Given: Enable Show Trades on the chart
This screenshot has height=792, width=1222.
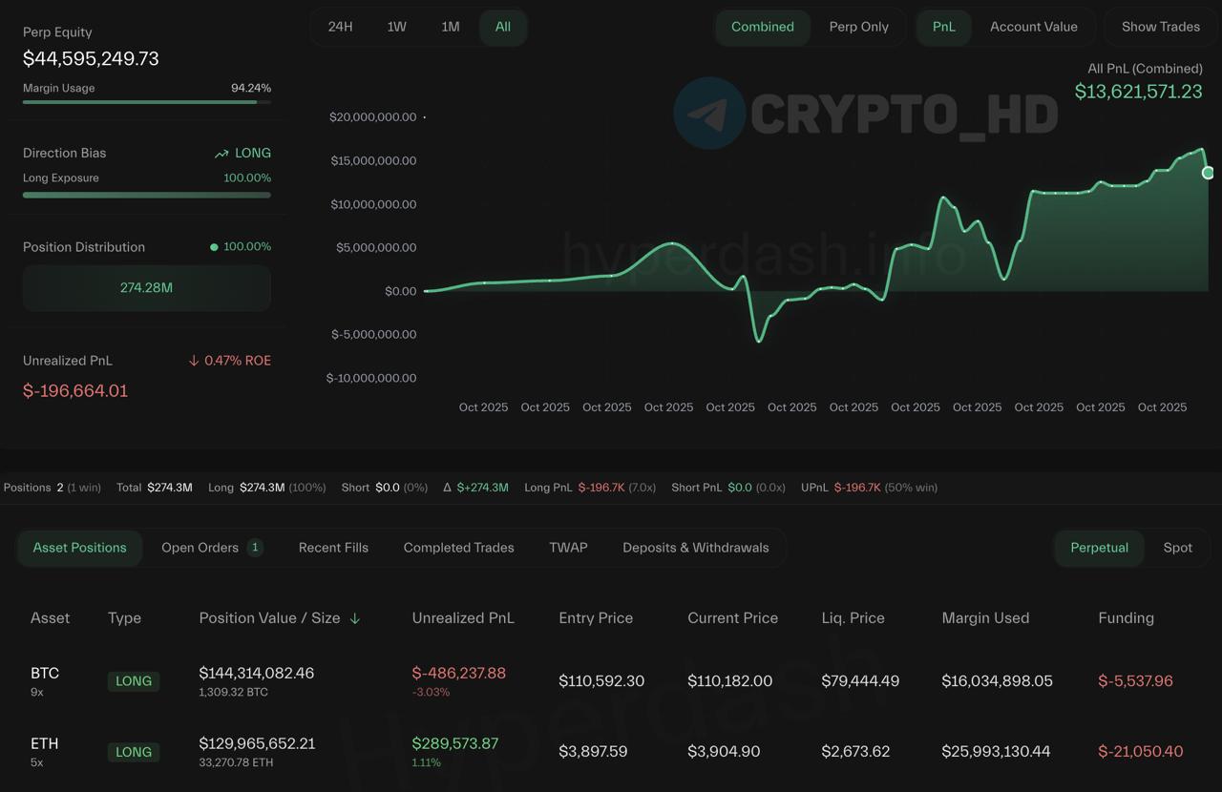Looking at the screenshot, I should (x=1160, y=27).
